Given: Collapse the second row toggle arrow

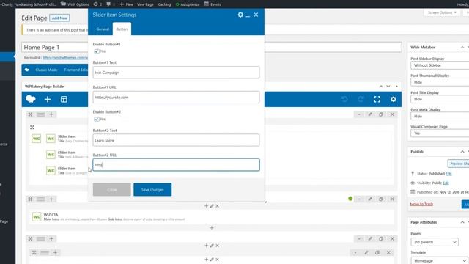Looking at the screenshot, I should (359, 199).
